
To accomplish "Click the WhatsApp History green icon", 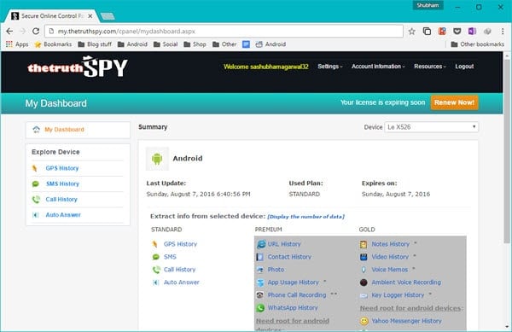I will coord(260,308).
